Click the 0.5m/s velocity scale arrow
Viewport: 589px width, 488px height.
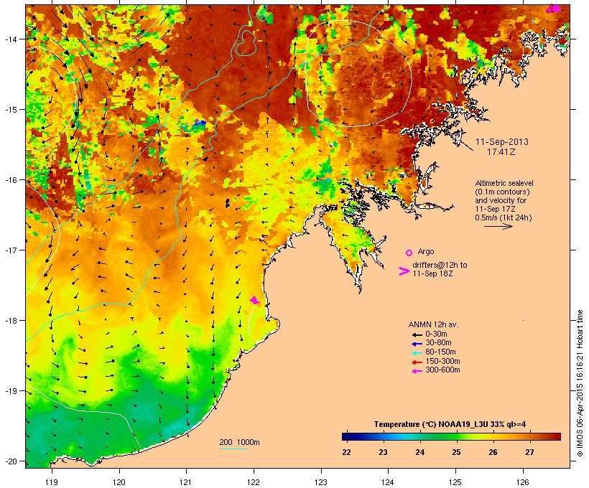498,226
